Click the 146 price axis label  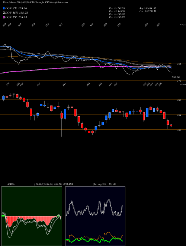coord(179,130)
